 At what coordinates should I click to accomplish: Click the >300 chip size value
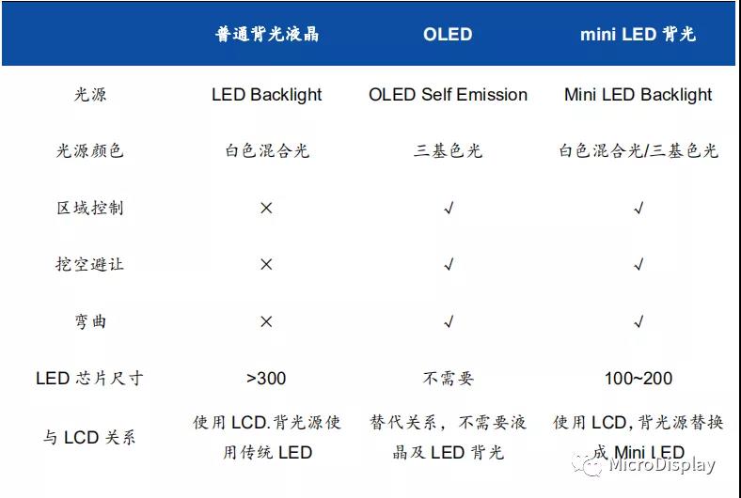click(266, 379)
